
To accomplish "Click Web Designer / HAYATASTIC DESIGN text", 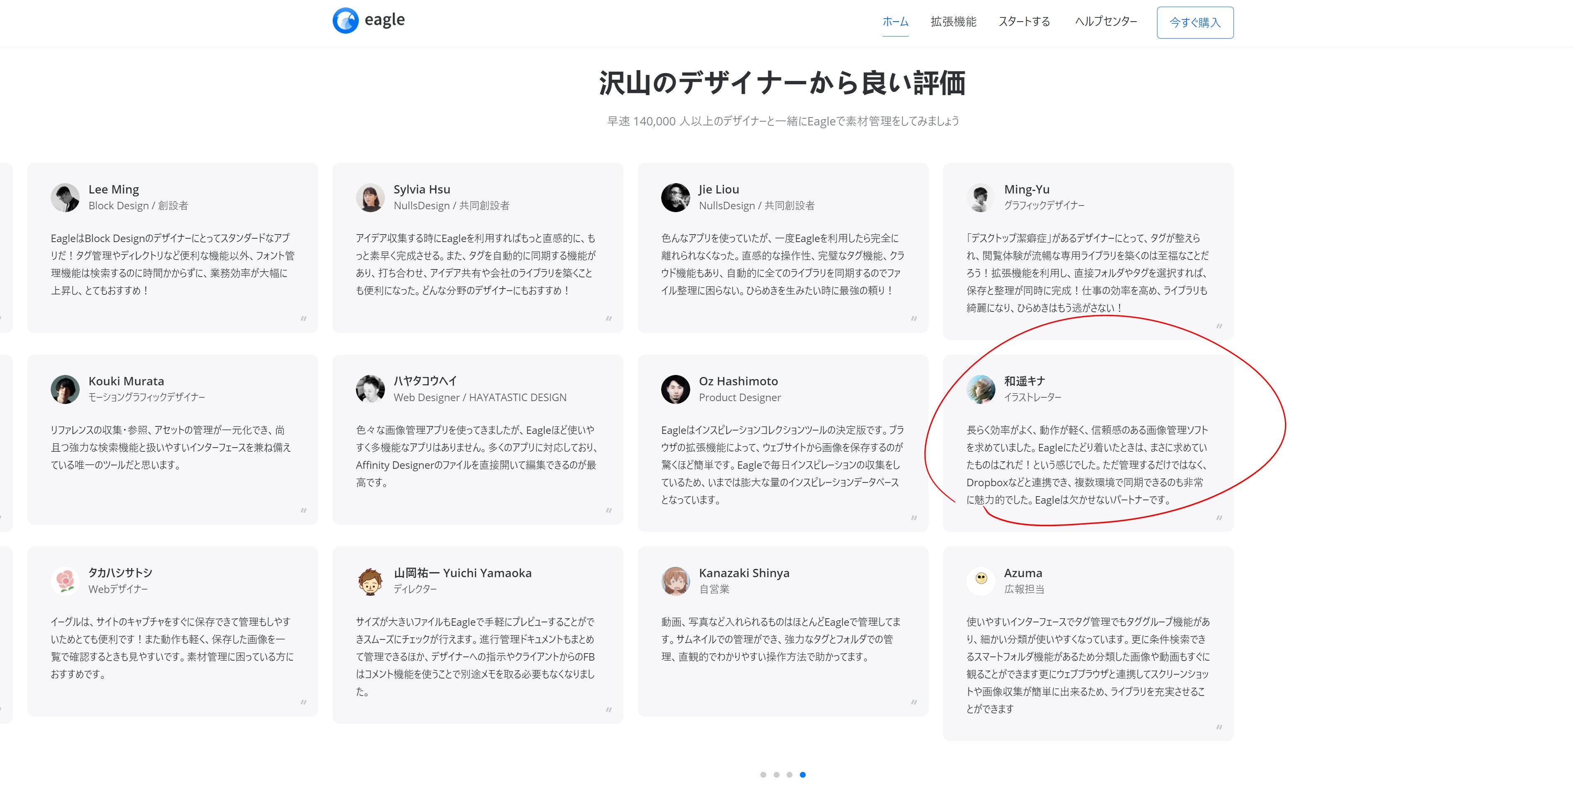I will pyautogui.click(x=480, y=398).
